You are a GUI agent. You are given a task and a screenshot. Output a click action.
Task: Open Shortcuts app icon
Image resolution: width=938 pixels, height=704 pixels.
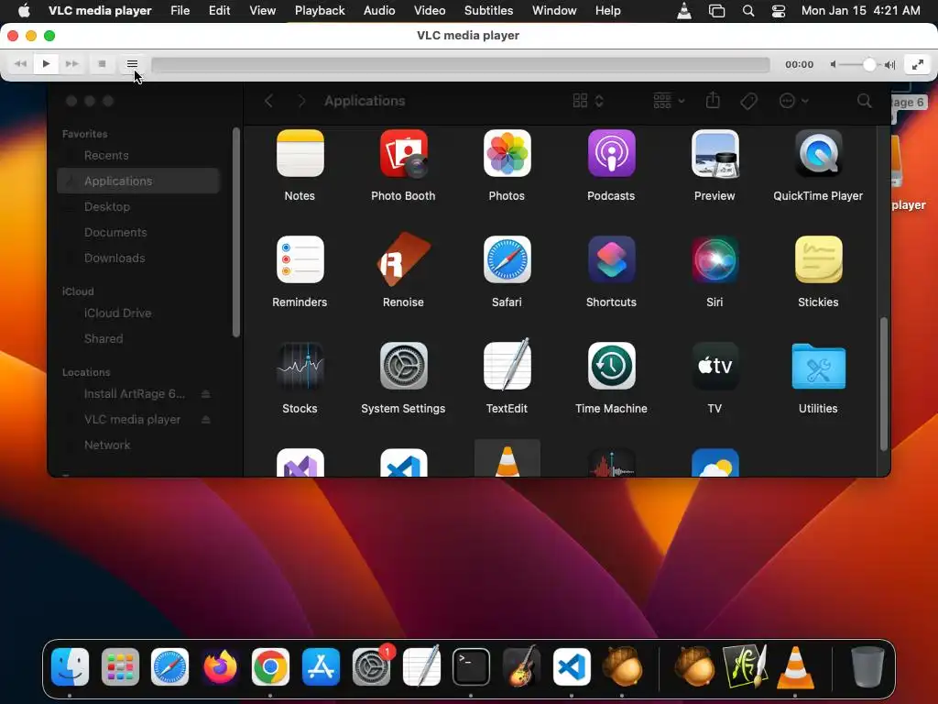pyautogui.click(x=611, y=259)
